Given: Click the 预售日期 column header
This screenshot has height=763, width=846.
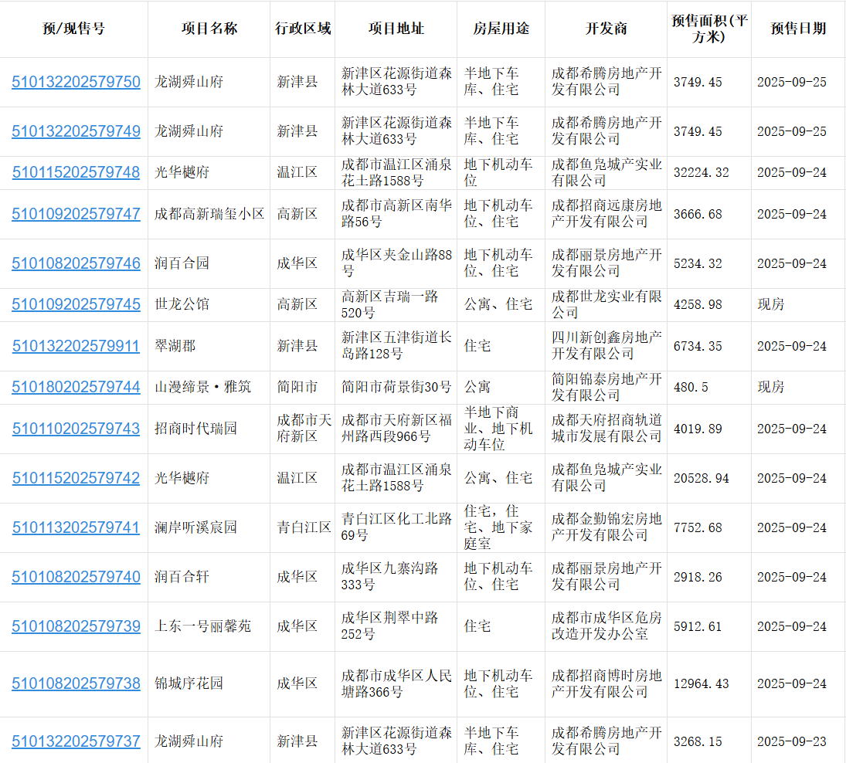Looking at the screenshot, I should click(797, 29).
